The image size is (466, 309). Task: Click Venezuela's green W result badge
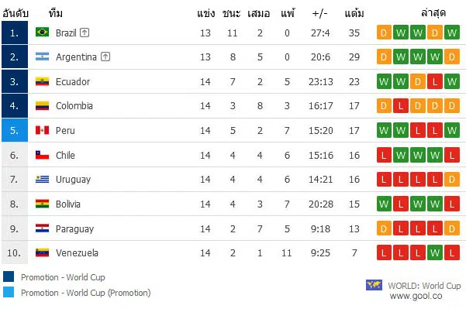coord(435,253)
